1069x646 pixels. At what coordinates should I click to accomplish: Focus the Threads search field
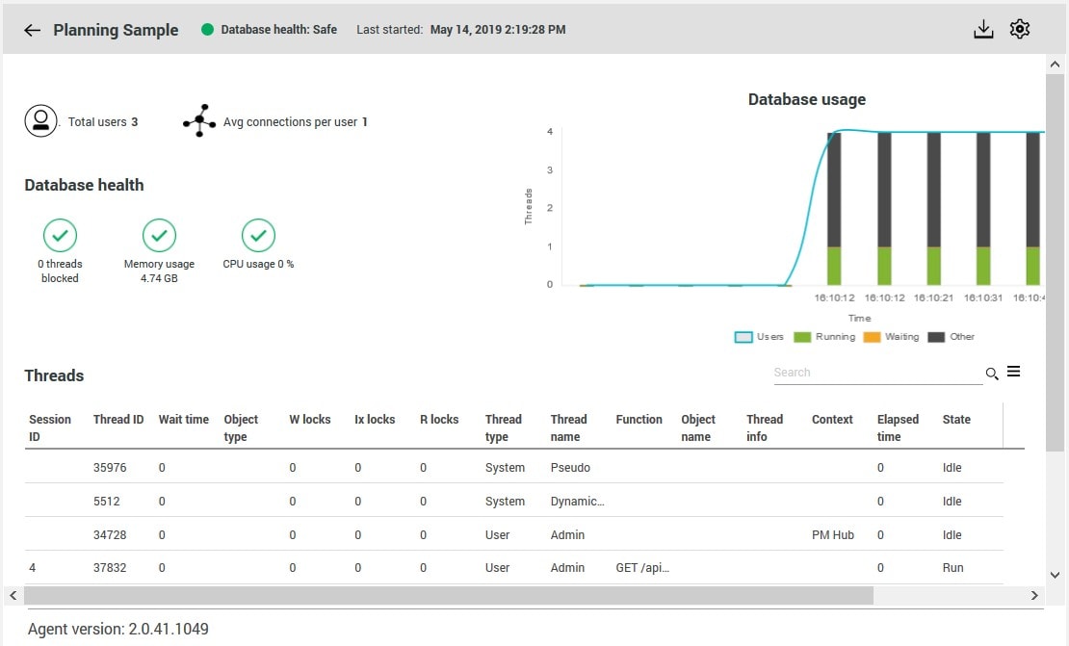click(x=878, y=373)
